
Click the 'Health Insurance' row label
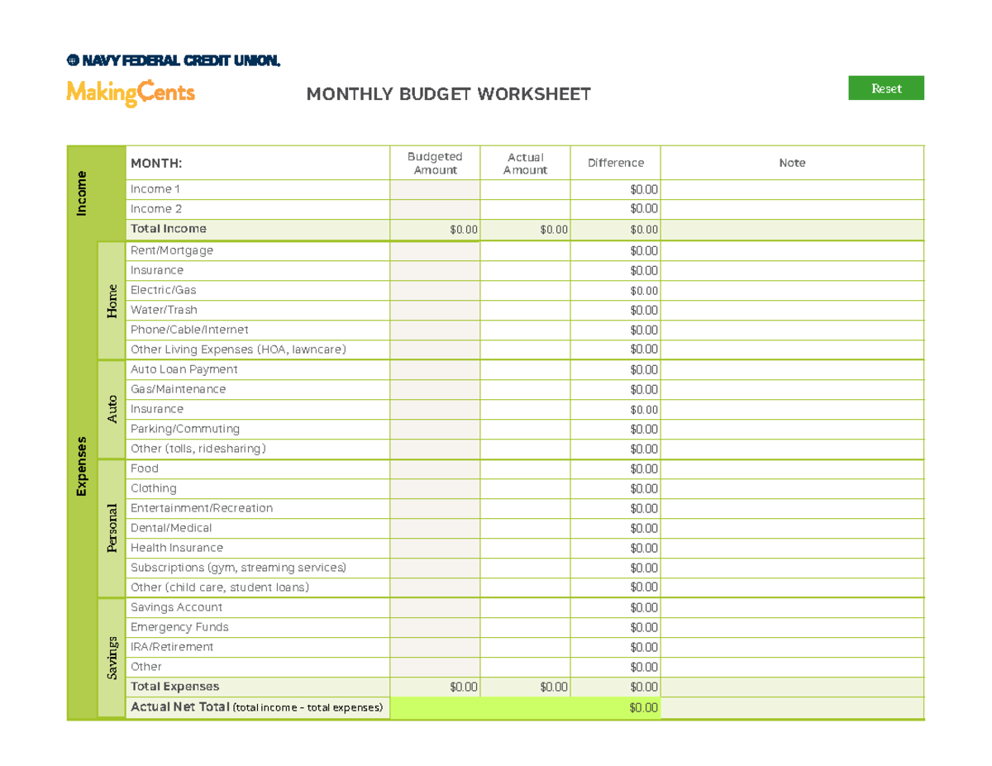click(177, 548)
